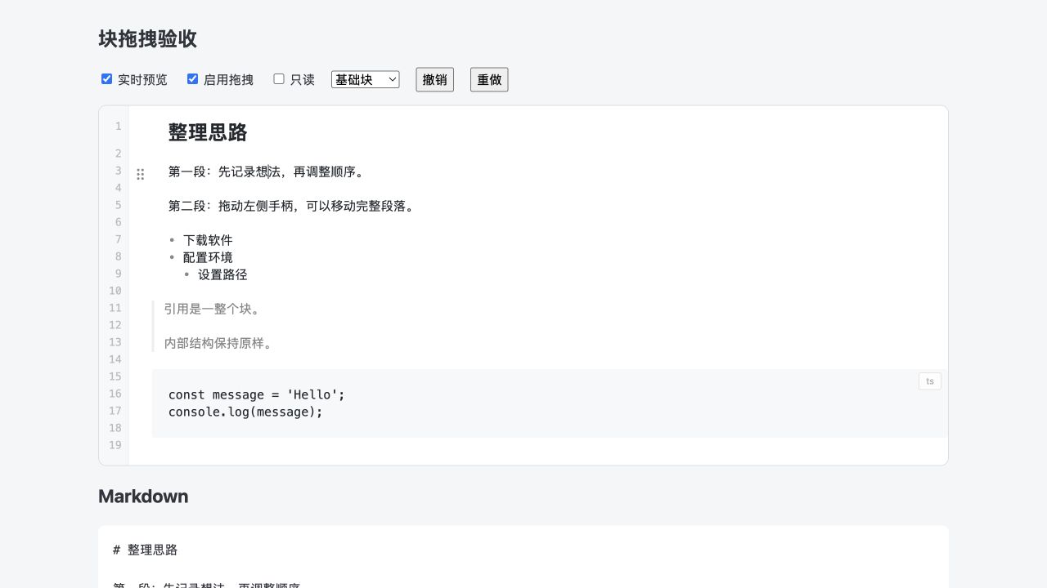Click line number 11 in gutter
This screenshot has height=588, width=1047.
click(115, 308)
